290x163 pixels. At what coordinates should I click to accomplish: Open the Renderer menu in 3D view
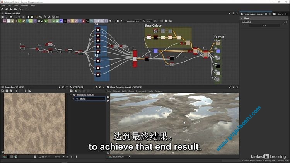(x=159, y=91)
